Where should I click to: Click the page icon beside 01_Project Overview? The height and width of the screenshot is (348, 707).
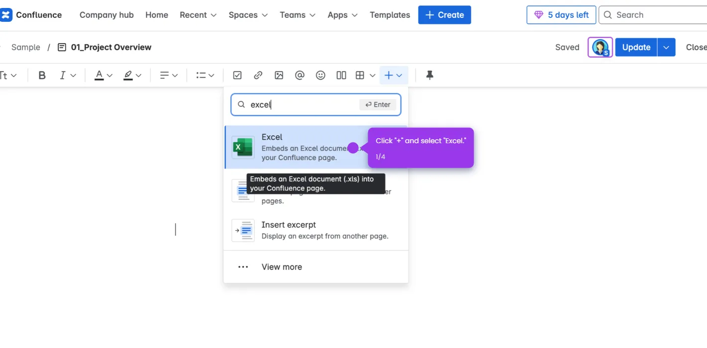pyautogui.click(x=62, y=47)
